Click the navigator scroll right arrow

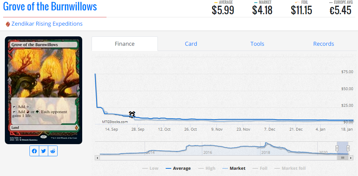pyautogui.click(x=351, y=158)
